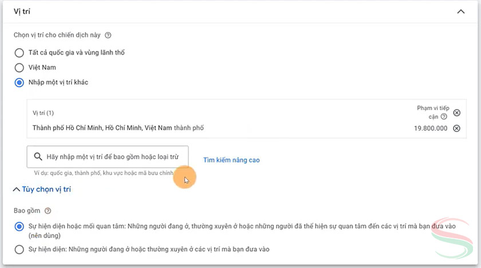Open help icon next to Phạm vi tiếp cận

(444, 116)
